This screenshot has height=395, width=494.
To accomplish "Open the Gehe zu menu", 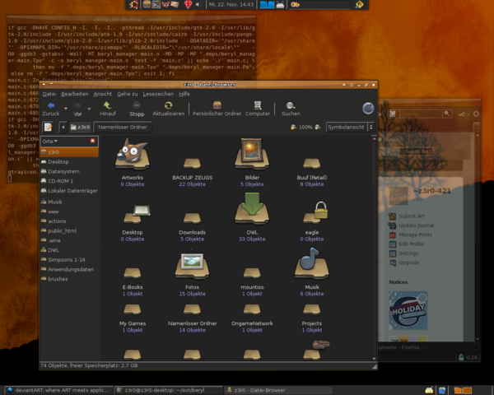I will coord(128,94).
